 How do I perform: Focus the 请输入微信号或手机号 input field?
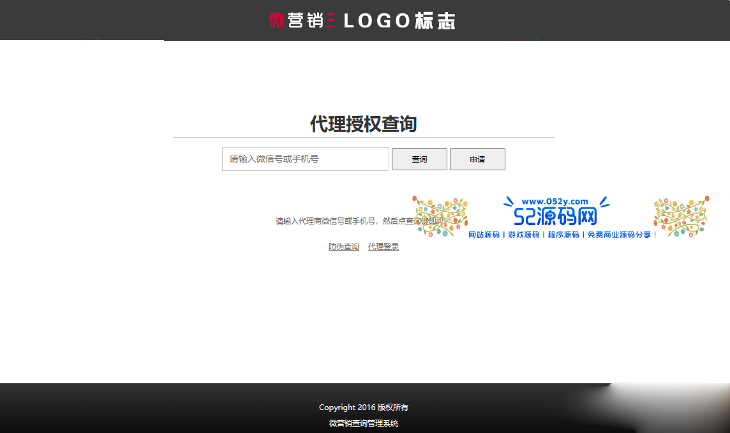pos(305,159)
